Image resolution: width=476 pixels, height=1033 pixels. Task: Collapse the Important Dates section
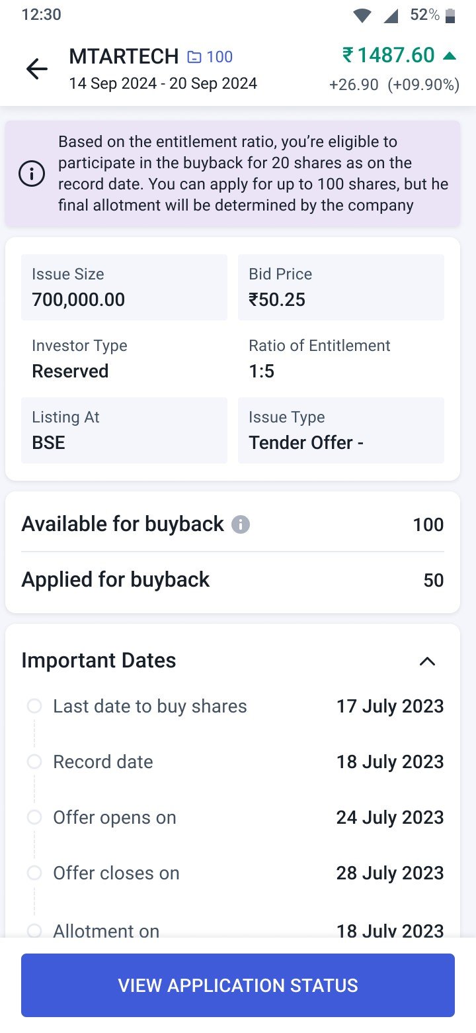coord(428,661)
